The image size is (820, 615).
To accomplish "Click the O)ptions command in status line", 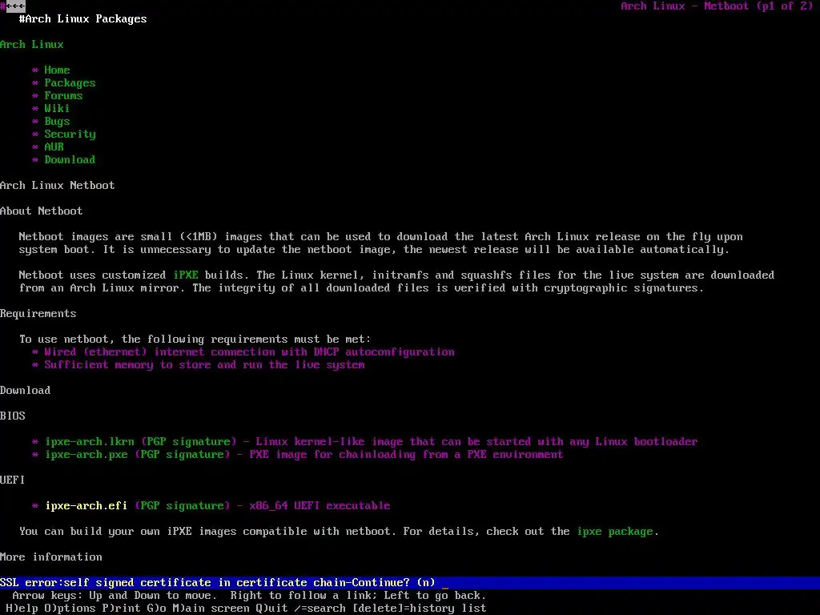I will point(70,609).
